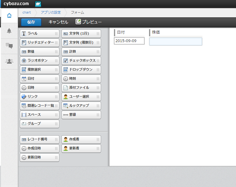Select the 文字列 (複数行) field icon

[x=66, y=43]
